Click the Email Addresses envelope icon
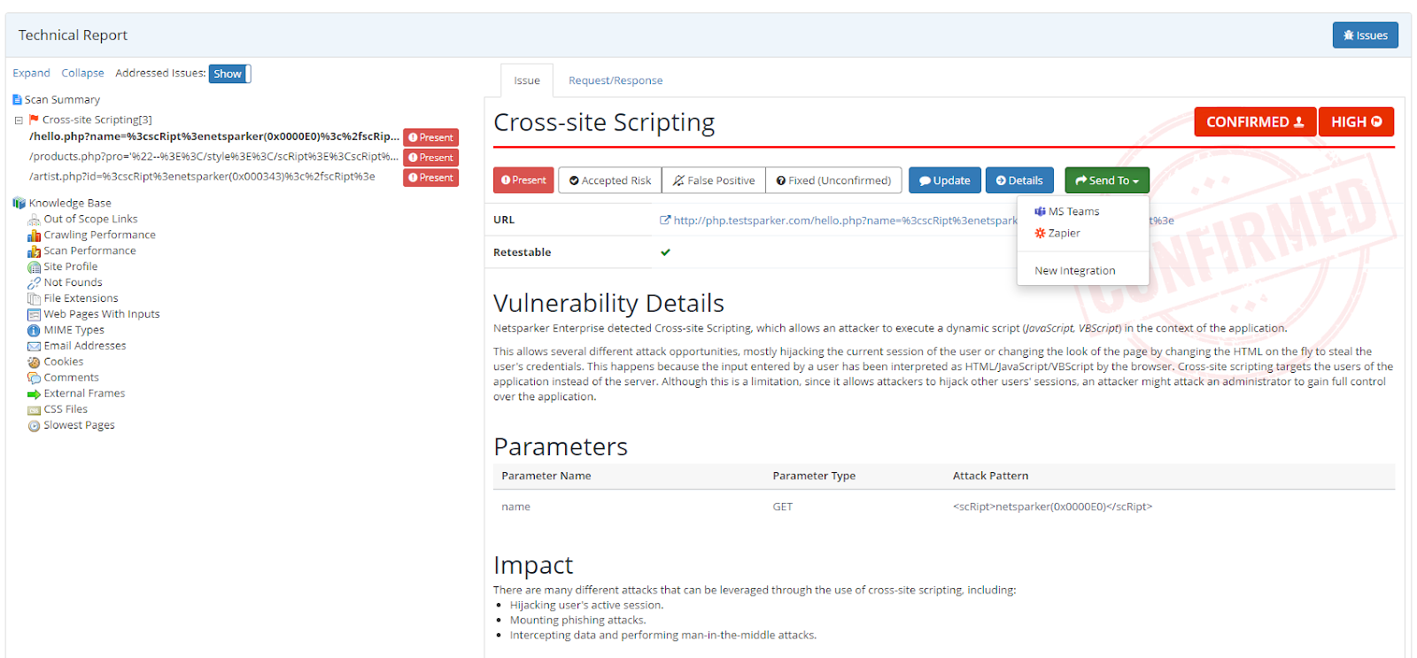The image size is (1417, 658). 34,346
